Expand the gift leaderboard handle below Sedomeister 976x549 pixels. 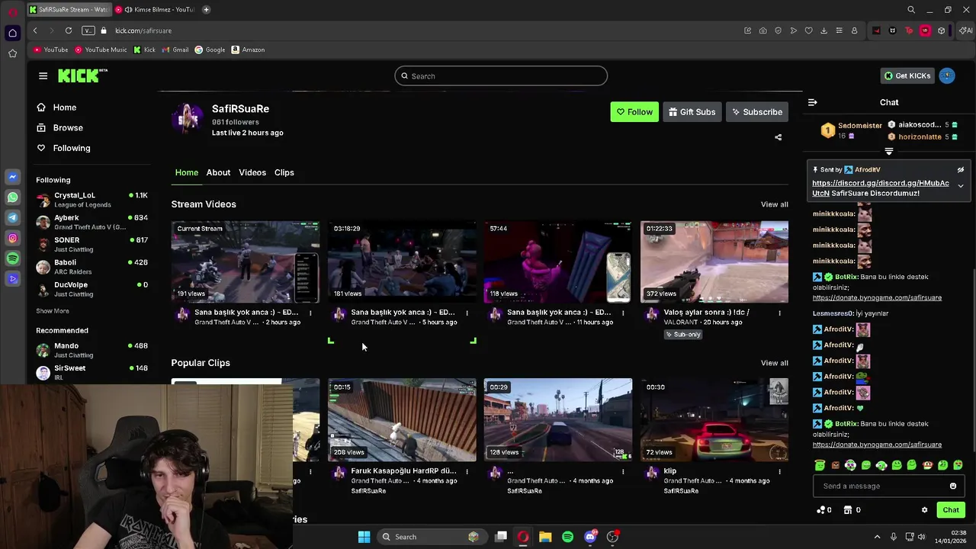tap(889, 152)
